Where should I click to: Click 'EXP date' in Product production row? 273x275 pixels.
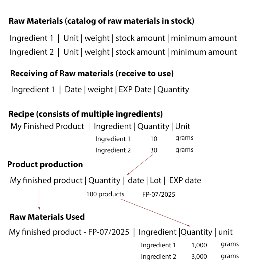click(185, 181)
